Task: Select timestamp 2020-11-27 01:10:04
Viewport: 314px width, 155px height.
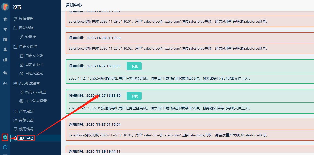Action: 104,125
